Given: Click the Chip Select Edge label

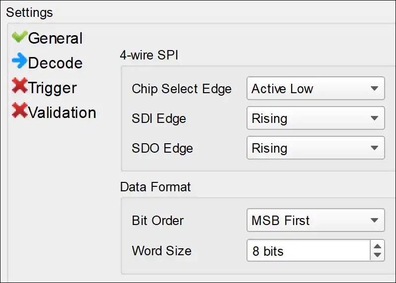Looking at the screenshot, I should click(181, 89).
